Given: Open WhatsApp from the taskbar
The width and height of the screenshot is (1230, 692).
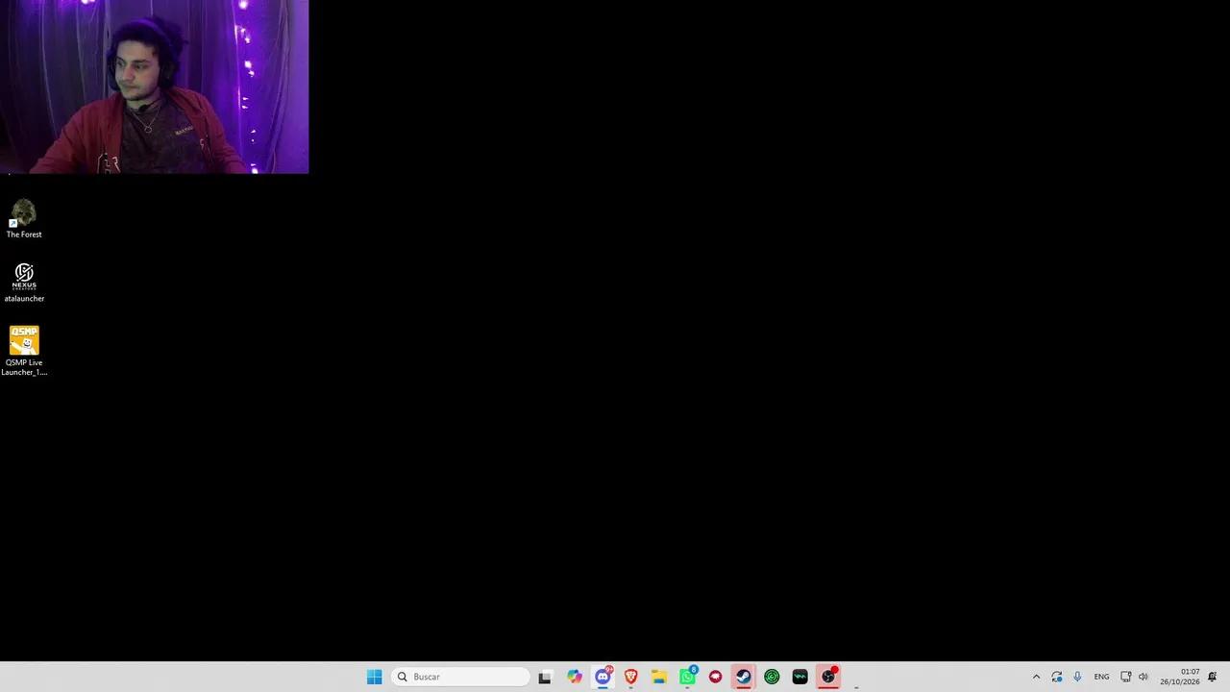Looking at the screenshot, I should pos(687,677).
